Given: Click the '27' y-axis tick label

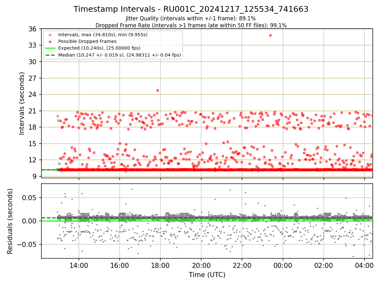Looking at the screenshot, I should coord(33,78).
